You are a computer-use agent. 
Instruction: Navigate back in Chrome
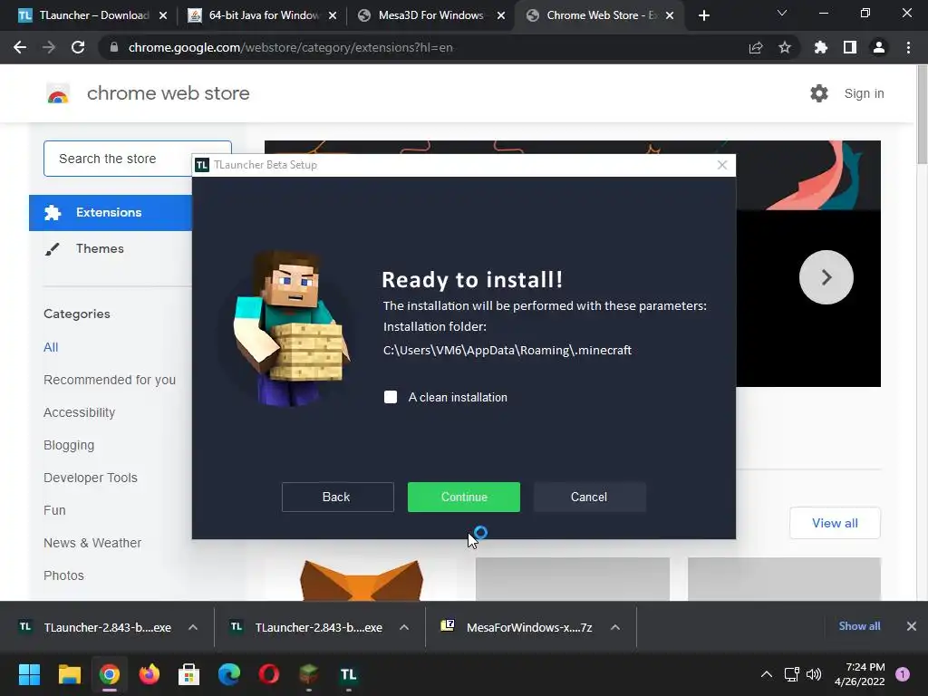pyautogui.click(x=20, y=47)
